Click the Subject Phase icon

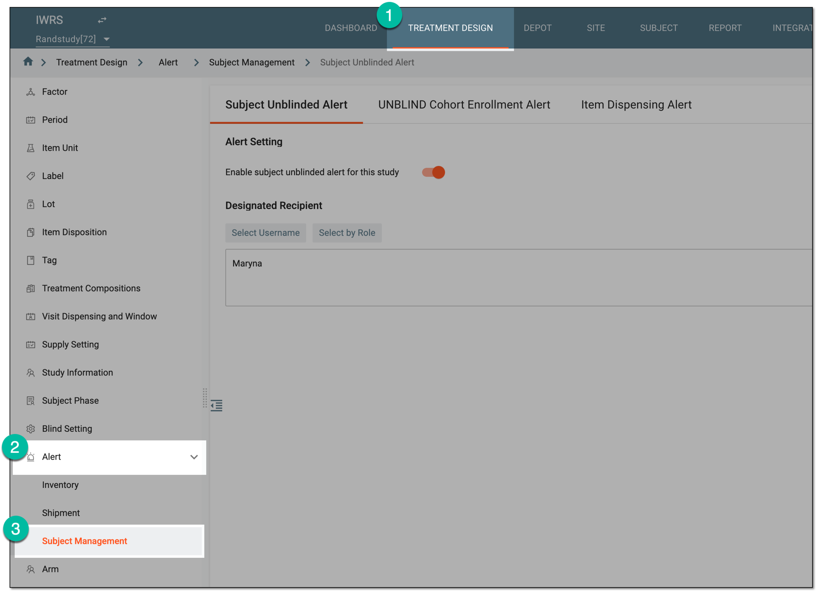31,401
